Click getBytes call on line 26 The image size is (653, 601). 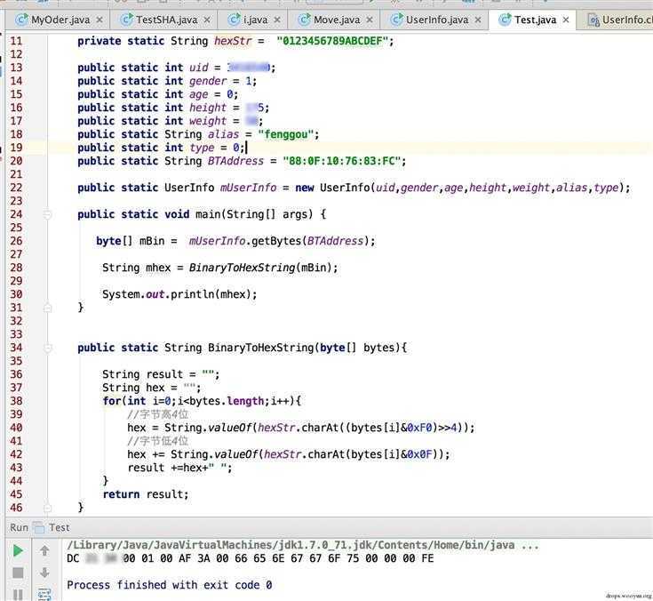(x=276, y=241)
